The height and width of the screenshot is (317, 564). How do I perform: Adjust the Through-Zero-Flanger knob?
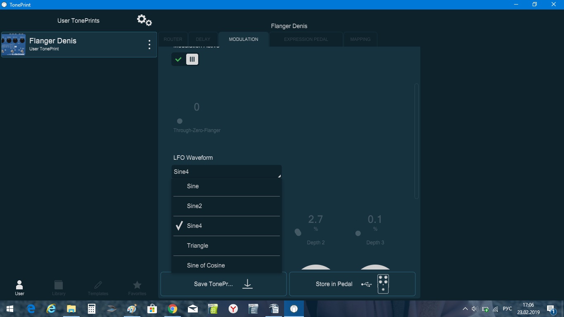coord(180,121)
